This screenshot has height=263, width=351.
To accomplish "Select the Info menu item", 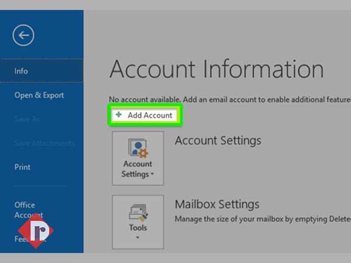I will pos(42,71).
